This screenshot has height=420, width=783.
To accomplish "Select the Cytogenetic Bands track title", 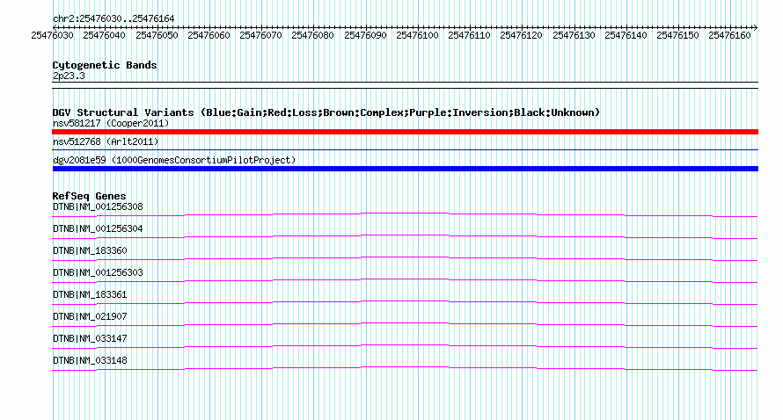I will tap(105, 65).
